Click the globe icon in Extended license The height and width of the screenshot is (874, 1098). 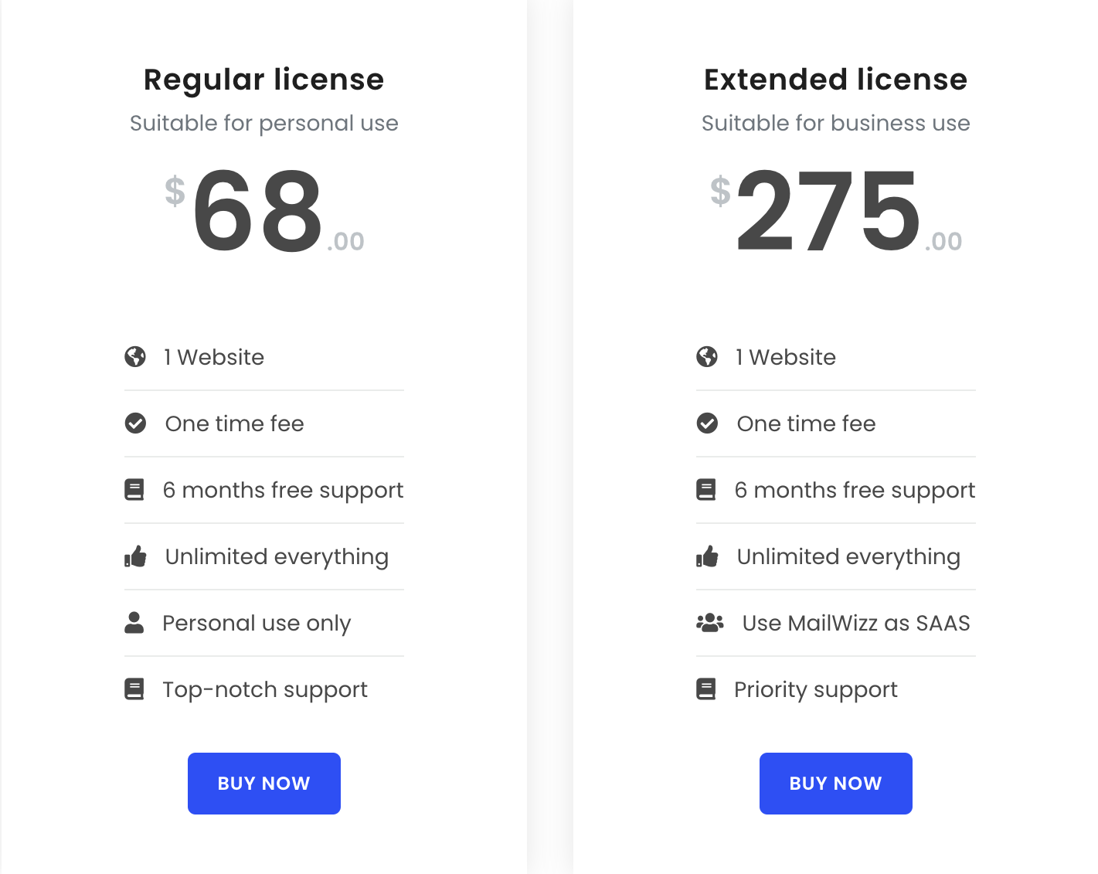(x=707, y=357)
